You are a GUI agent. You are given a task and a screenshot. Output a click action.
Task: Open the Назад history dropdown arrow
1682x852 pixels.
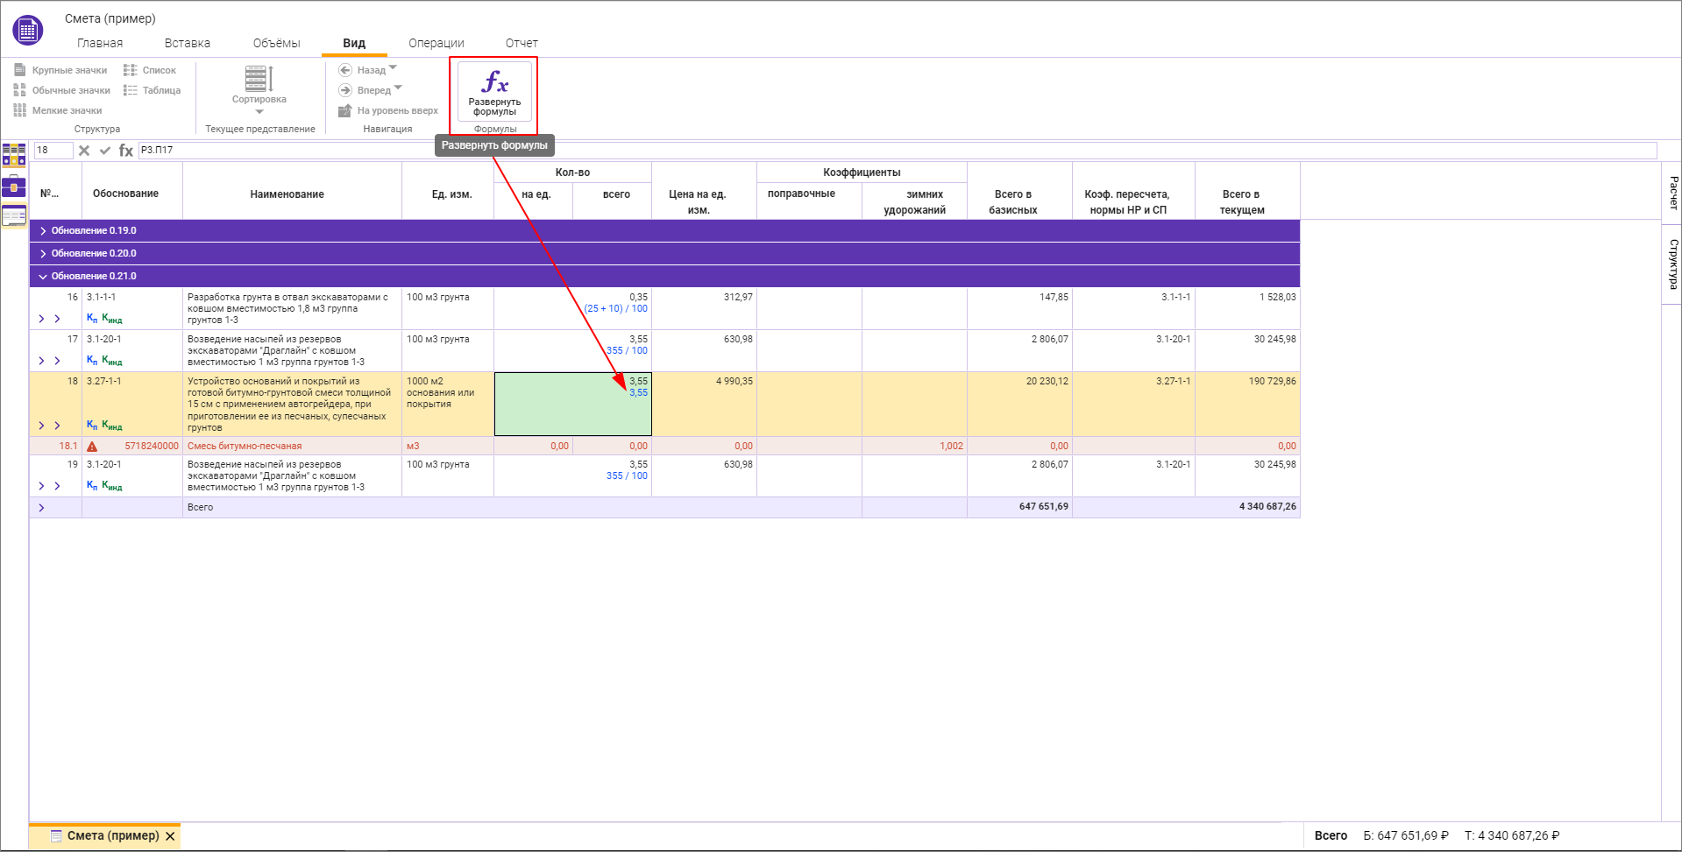point(393,67)
